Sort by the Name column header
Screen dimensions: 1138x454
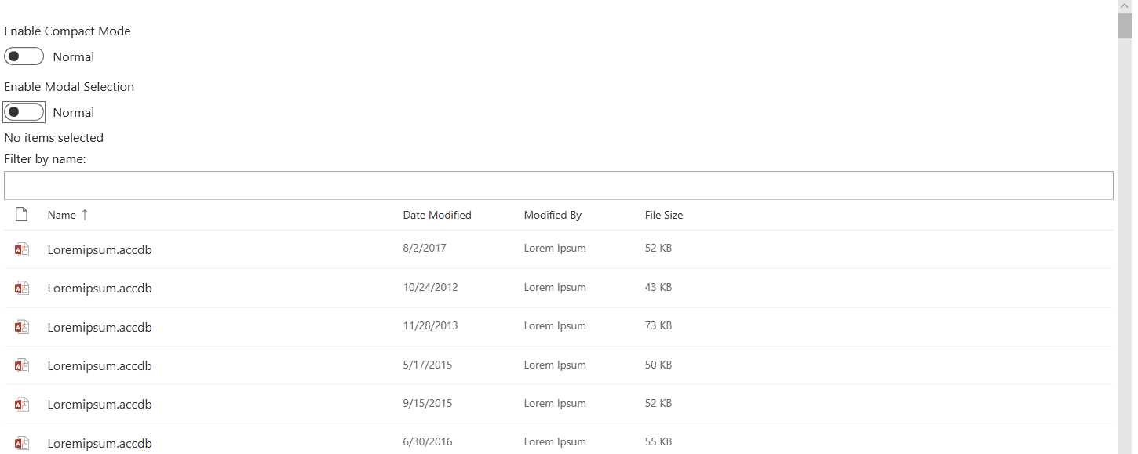click(62, 215)
